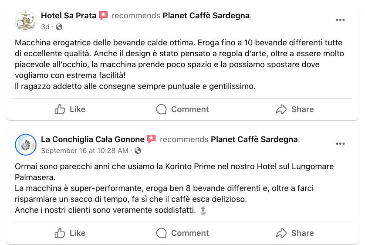Comment on the Hotel Sa Prata post
365x245 pixels.
coord(182,109)
